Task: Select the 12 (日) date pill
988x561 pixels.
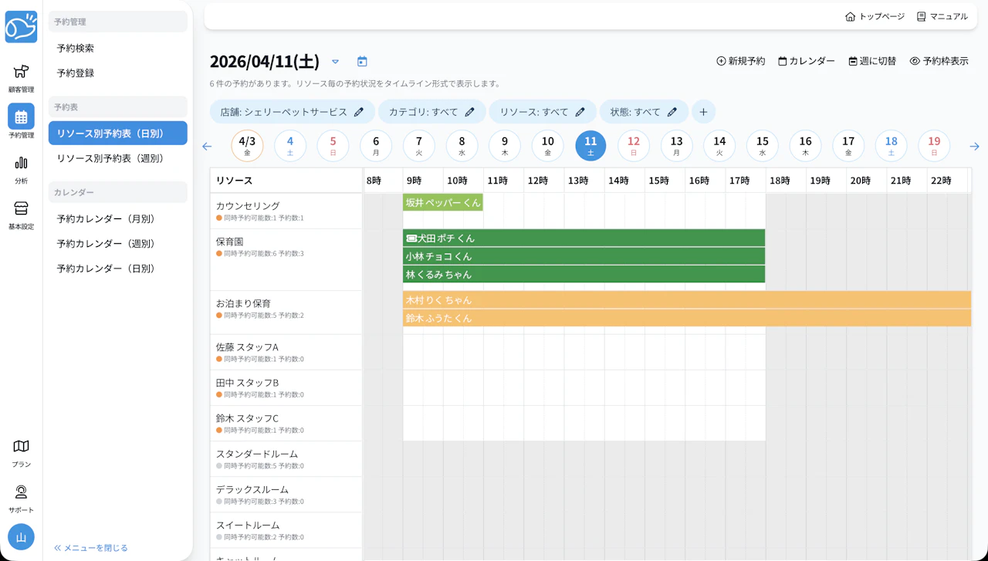Action: (633, 145)
